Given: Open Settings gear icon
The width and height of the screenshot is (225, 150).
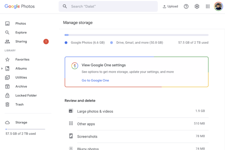Looking at the screenshot, I should (197, 6).
